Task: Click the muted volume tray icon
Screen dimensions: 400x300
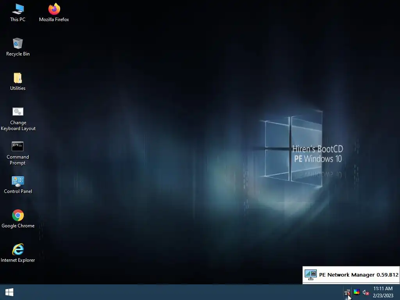Action: pyautogui.click(x=366, y=292)
